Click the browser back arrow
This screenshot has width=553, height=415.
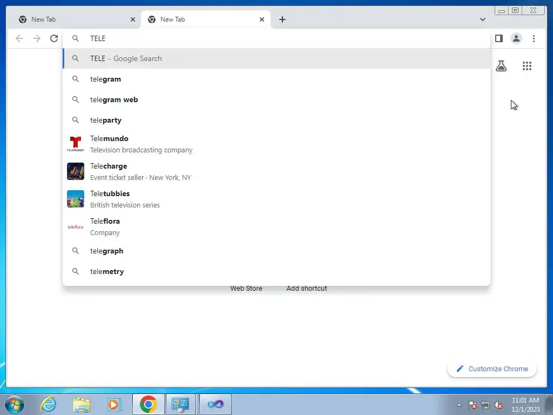point(19,38)
